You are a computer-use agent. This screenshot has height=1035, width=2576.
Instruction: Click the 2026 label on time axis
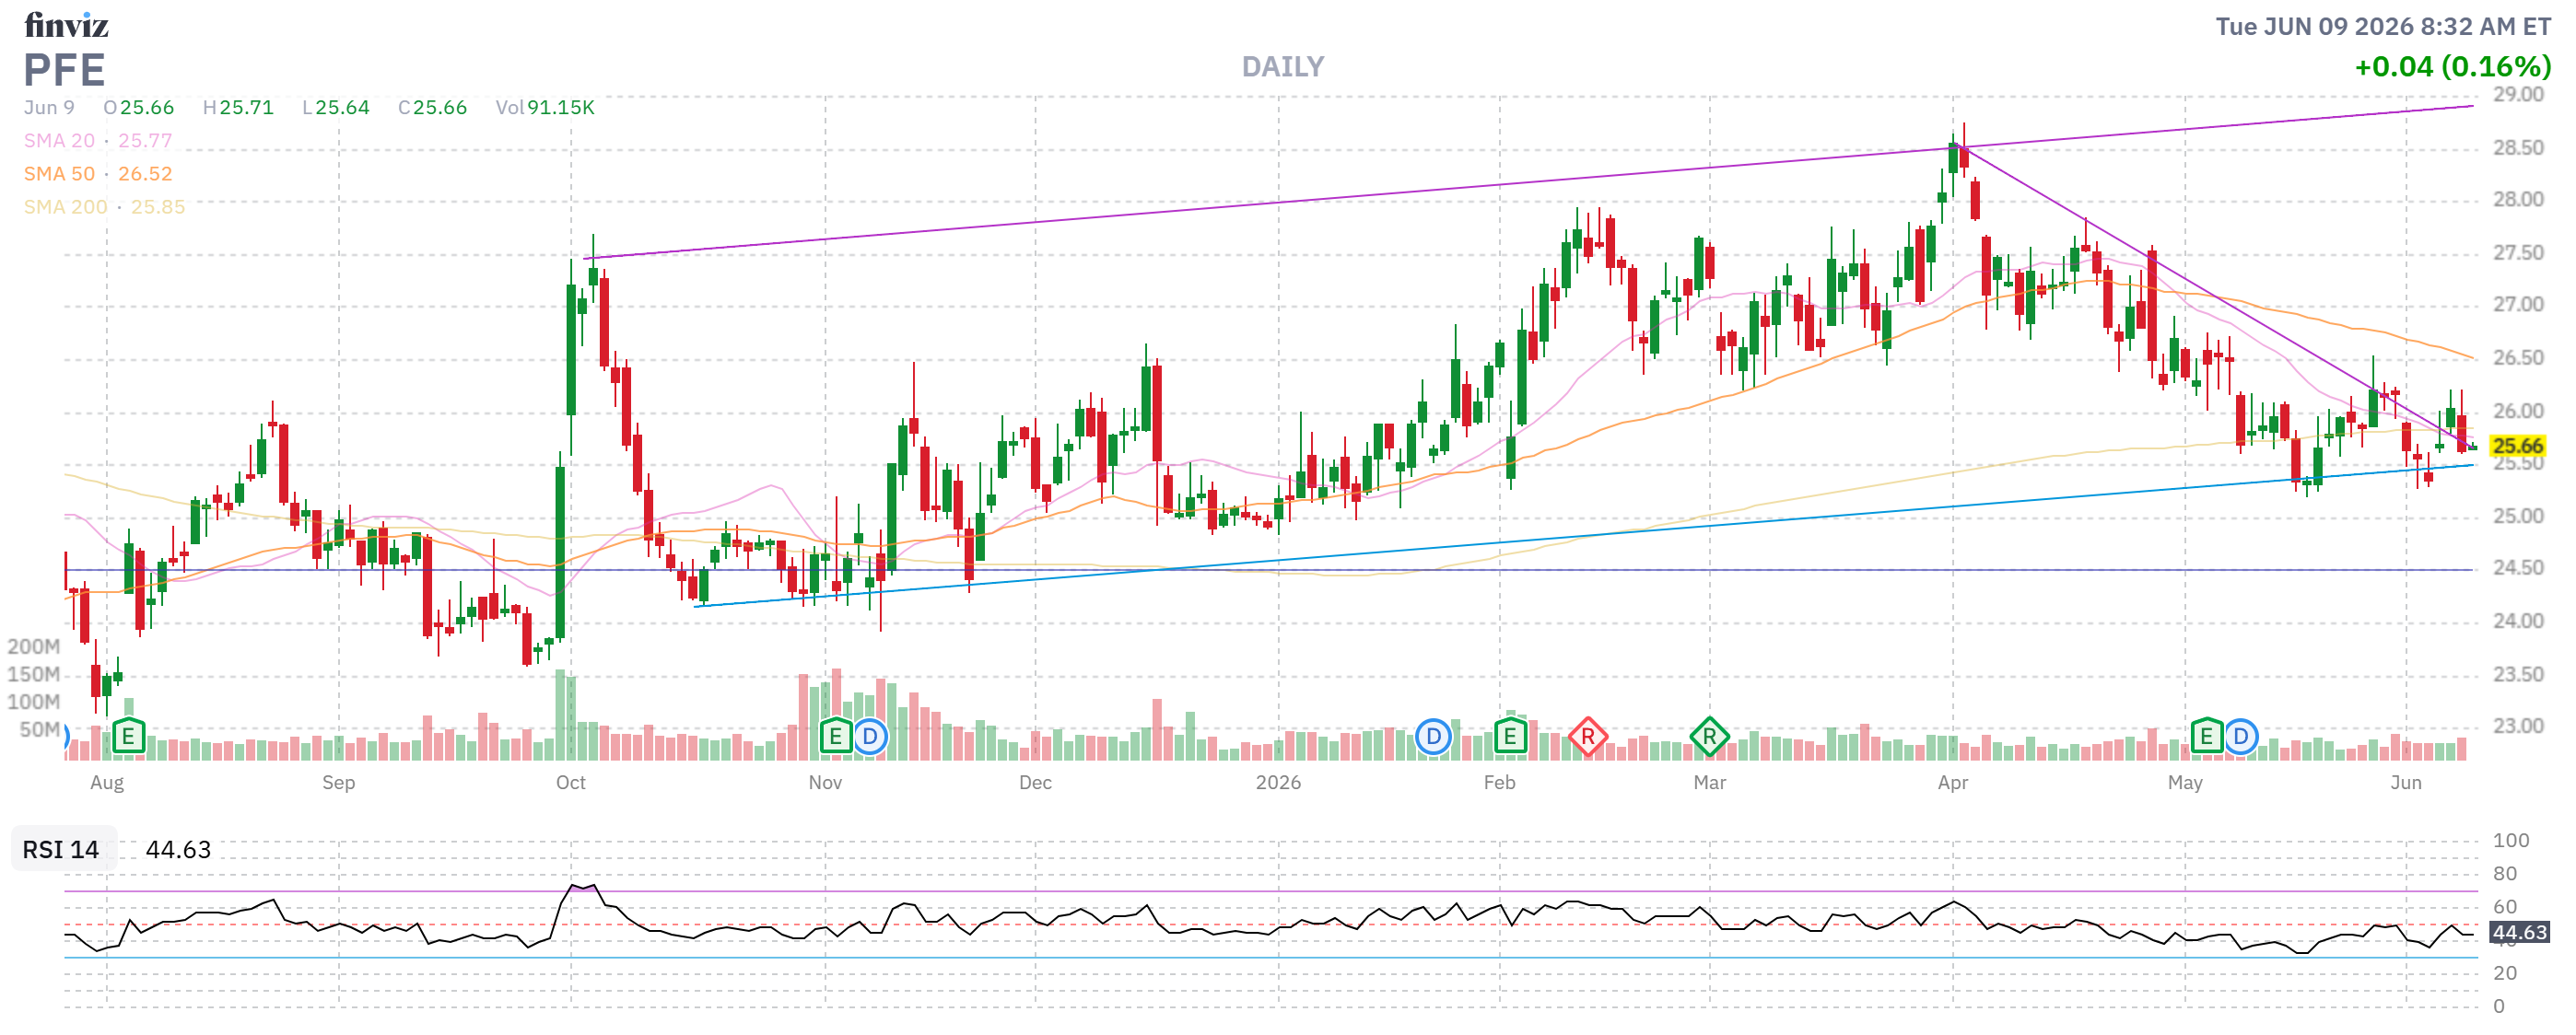click(1279, 783)
